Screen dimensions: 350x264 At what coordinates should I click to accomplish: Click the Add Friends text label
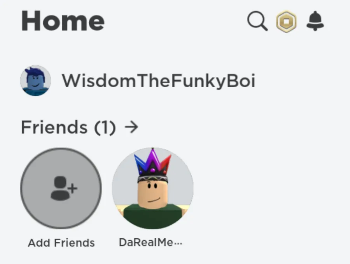[x=61, y=243]
